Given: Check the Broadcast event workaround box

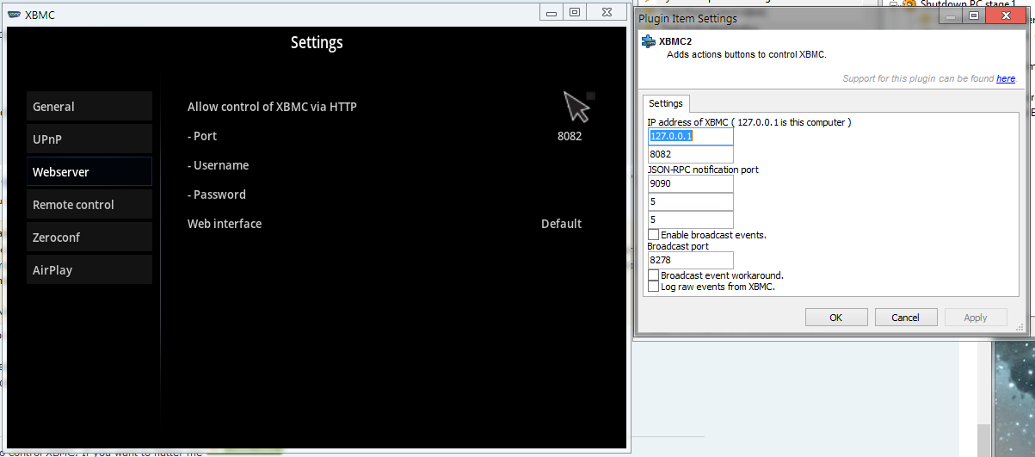Looking at the screenshot, I should coord(654,275).
